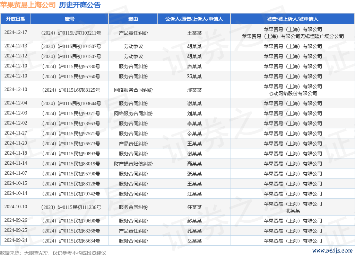Image resolution: width=355 pixels, height=256 pixels.
Task: Open the www.365jz.com link
Action: [x=332, y=250]
